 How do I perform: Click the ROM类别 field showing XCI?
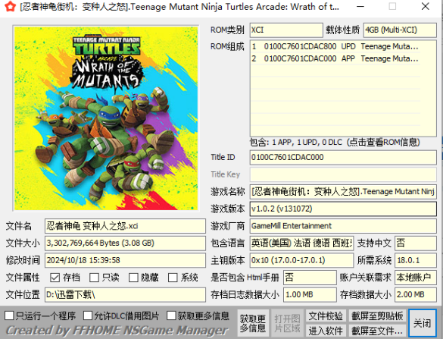click(x=286, y=30)
